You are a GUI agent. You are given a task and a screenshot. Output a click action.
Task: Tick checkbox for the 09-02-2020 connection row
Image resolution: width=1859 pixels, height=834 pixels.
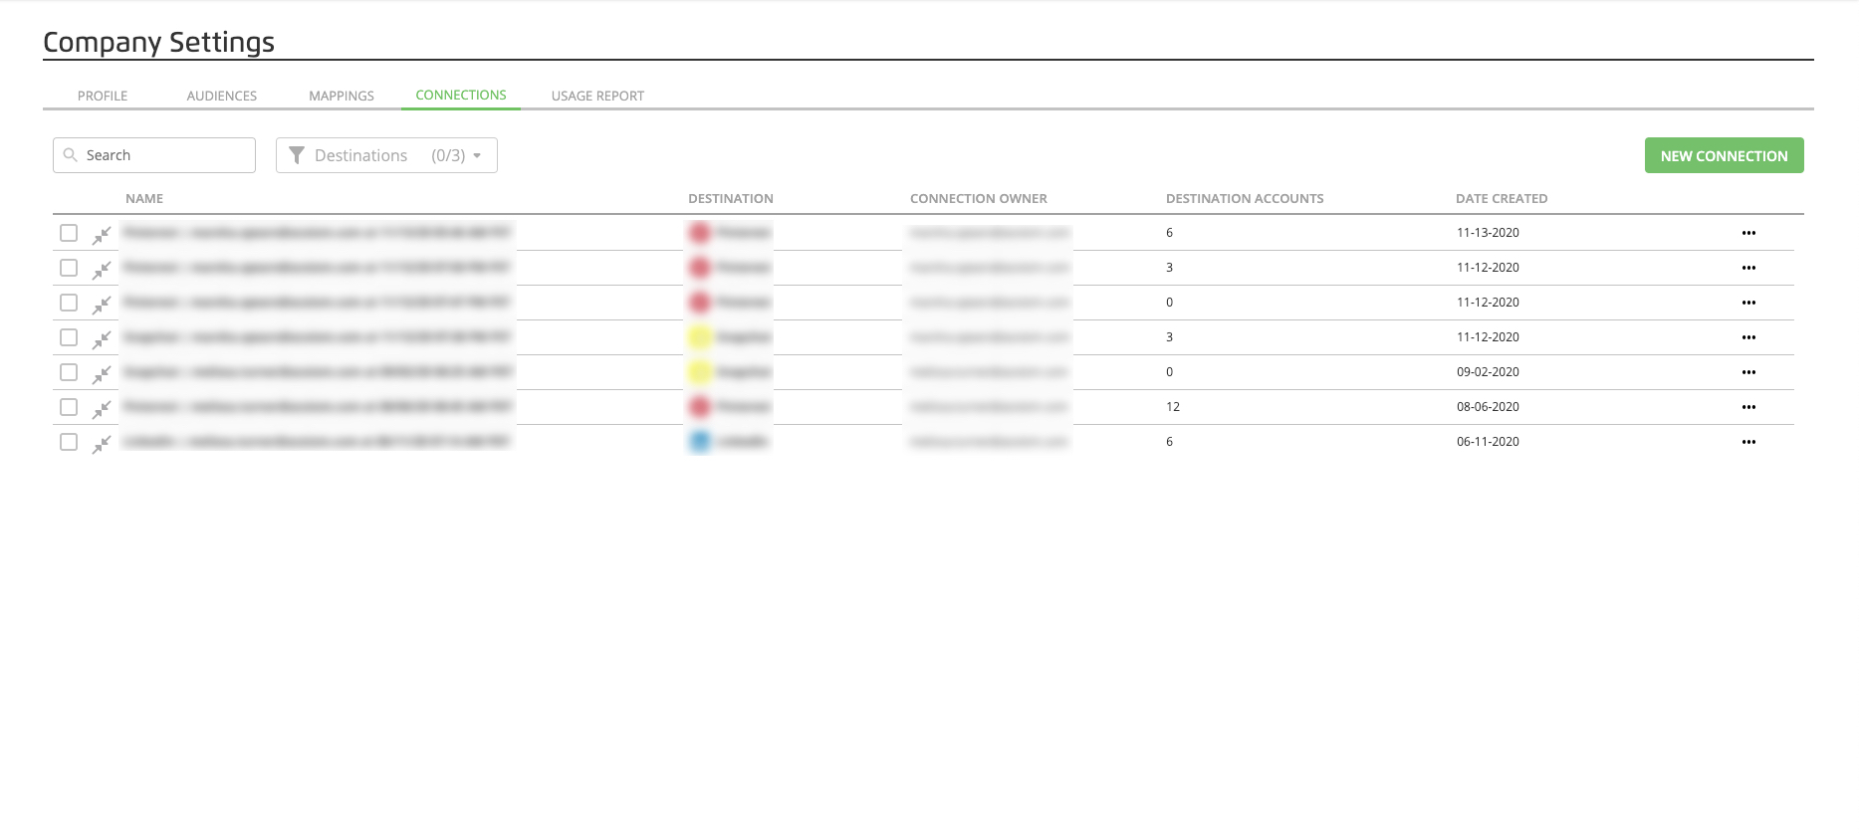[x=69, y=372]
